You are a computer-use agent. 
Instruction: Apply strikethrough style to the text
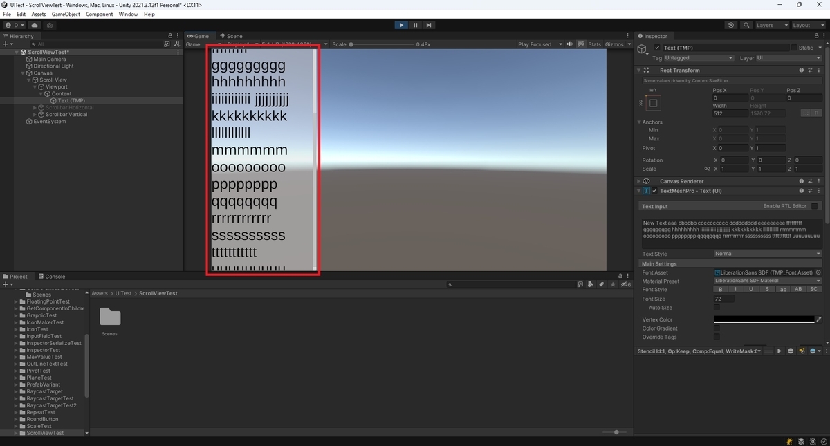[767, 289]
